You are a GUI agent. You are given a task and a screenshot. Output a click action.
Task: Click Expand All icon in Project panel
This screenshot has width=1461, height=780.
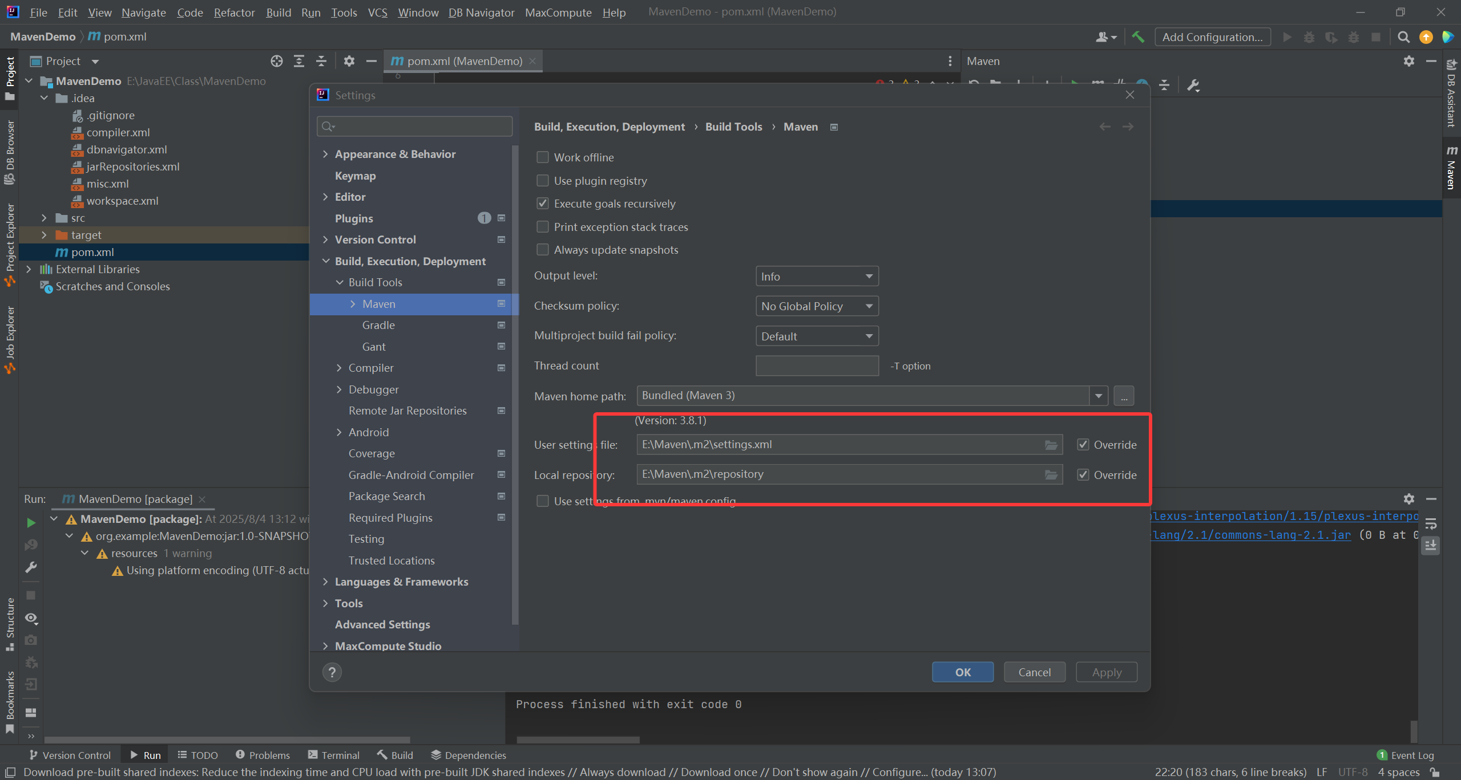point(299,61)
